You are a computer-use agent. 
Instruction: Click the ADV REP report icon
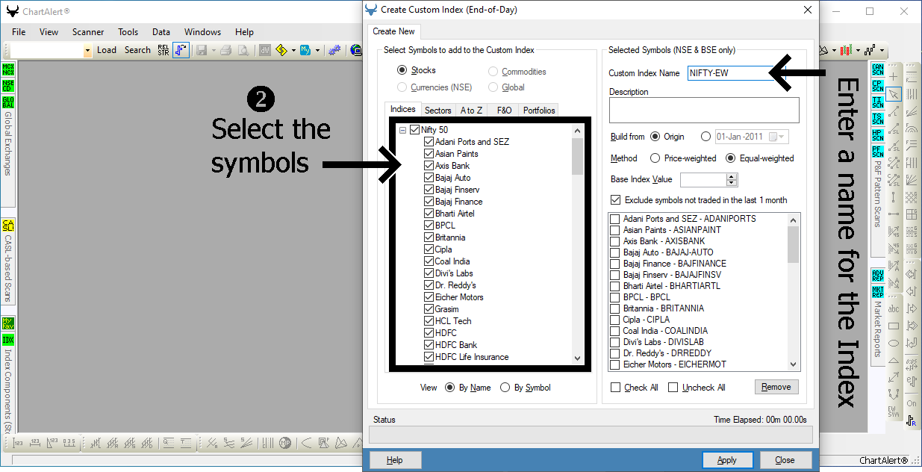click(877, 276)
